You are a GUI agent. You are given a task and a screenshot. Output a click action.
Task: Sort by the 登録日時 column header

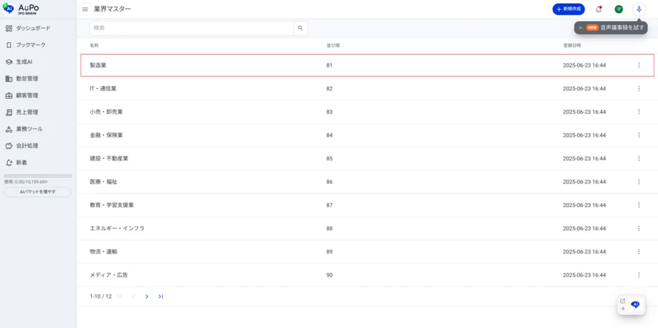point(572,46)
